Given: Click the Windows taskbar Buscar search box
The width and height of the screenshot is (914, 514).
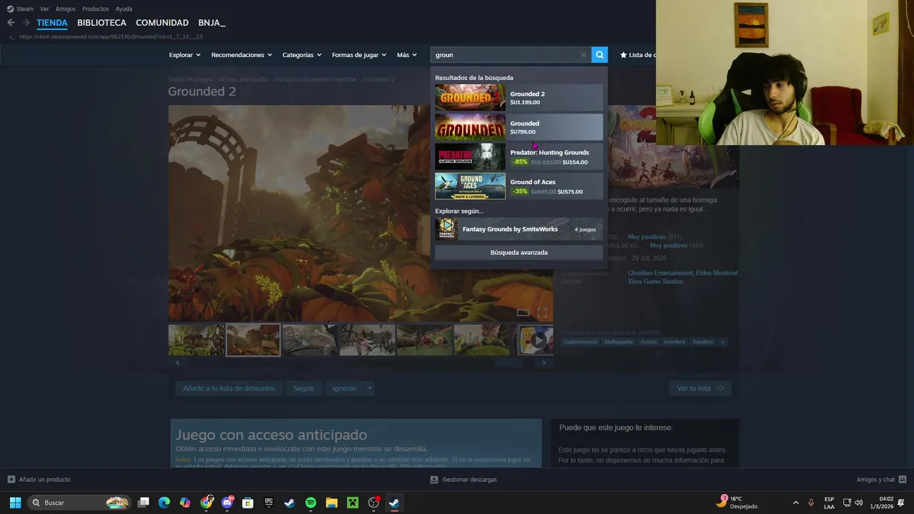Looking at the screenshot, I should point(79,503).
